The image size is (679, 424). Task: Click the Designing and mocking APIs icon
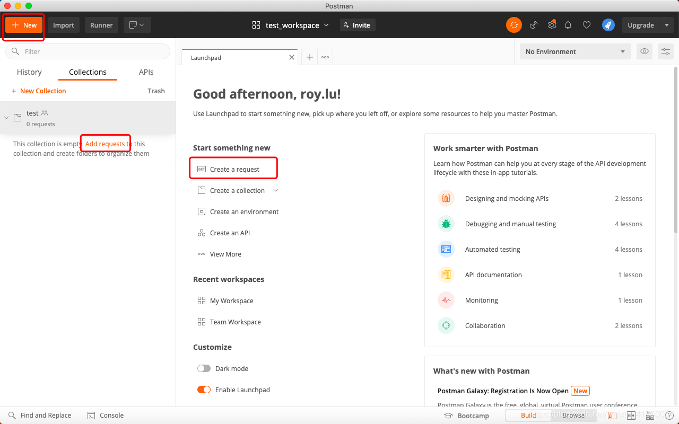(x=446, y=198)
